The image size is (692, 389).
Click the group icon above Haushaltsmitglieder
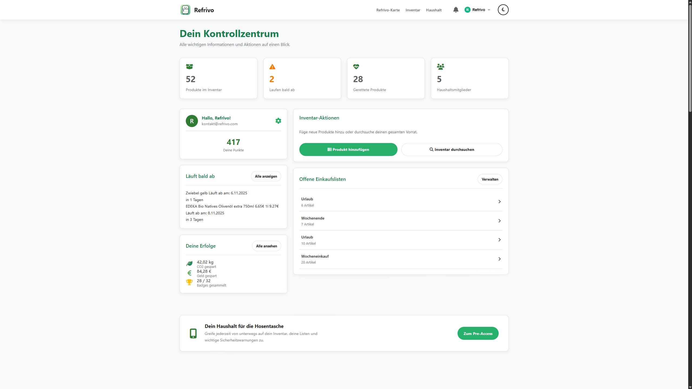[440, 67]
